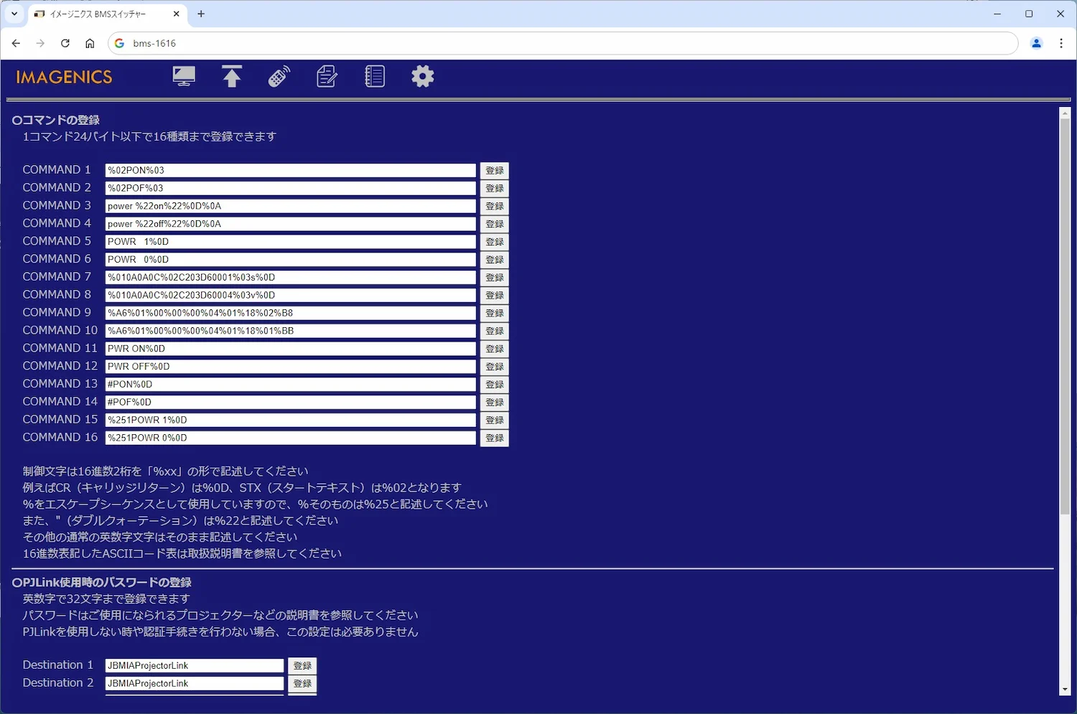This screenshot has width=1077, height=714.
Task: Open the monitor display icon page
Action: 184,76
